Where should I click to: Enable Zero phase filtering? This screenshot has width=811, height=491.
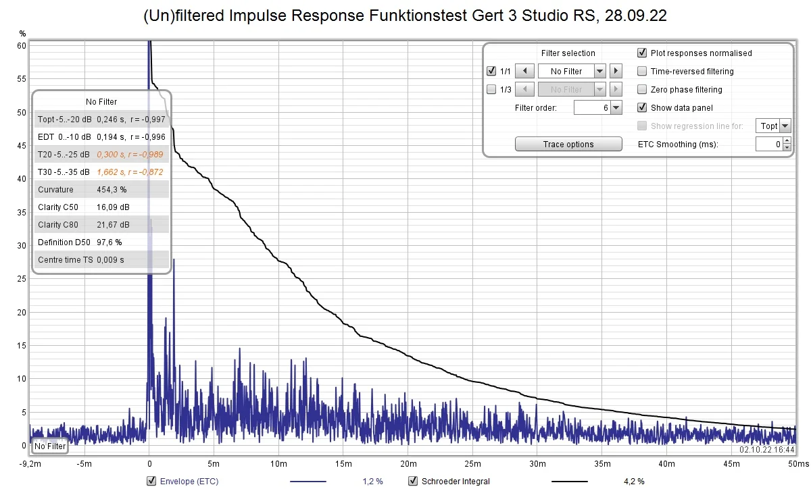coord(642,89)
